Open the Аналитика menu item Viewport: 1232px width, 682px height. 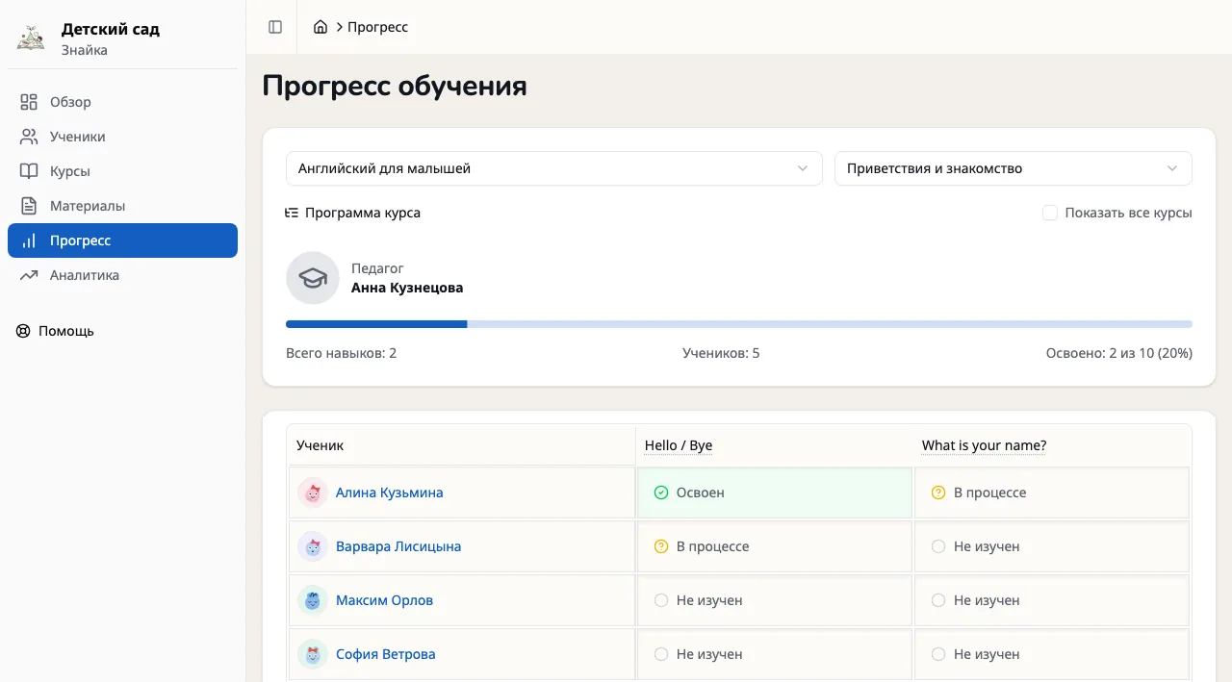122,275
